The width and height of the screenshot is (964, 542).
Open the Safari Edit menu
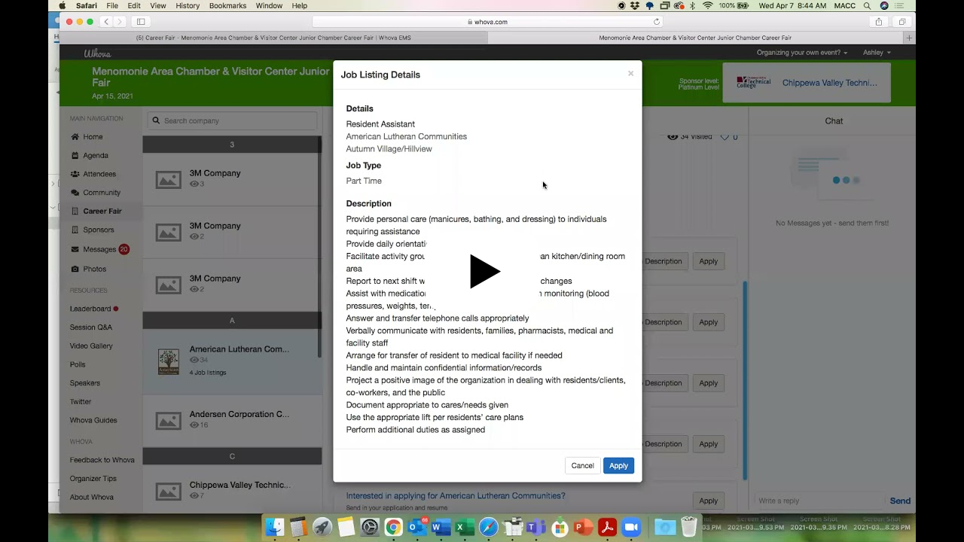tap(134, 6)
